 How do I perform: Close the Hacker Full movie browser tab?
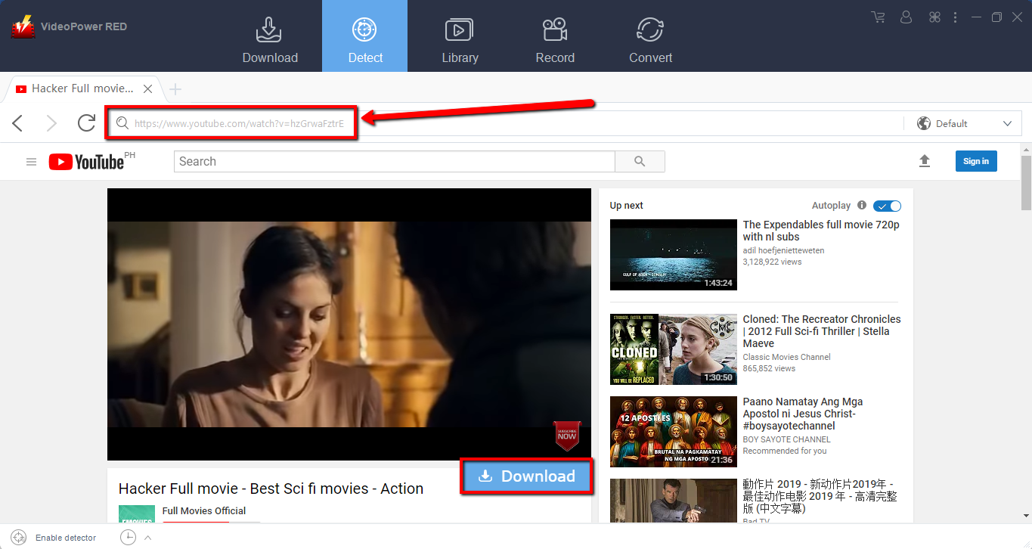point(148,89)
